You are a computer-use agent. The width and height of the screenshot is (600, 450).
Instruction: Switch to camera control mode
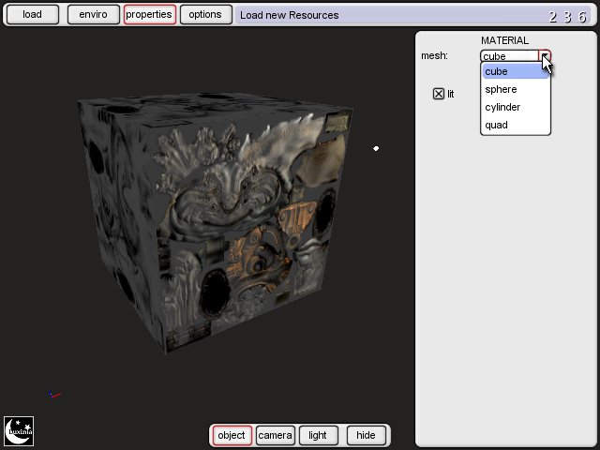(x=276, y=435)
